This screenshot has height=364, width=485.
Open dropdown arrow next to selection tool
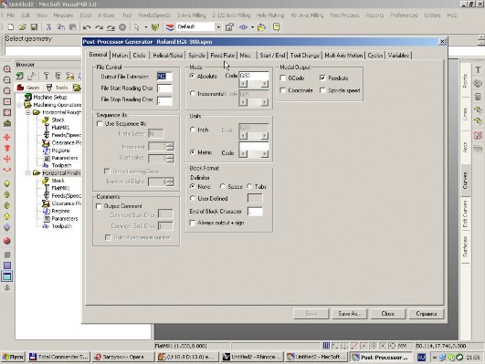146,27
